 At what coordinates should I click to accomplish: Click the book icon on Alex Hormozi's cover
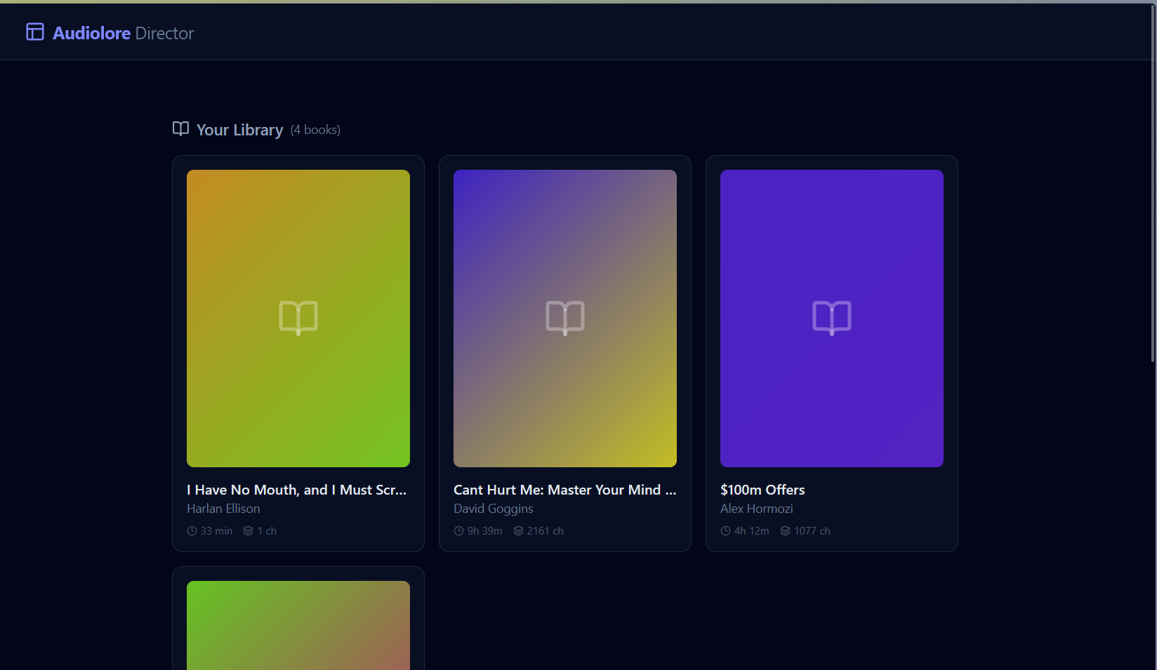tap(832, 318)
